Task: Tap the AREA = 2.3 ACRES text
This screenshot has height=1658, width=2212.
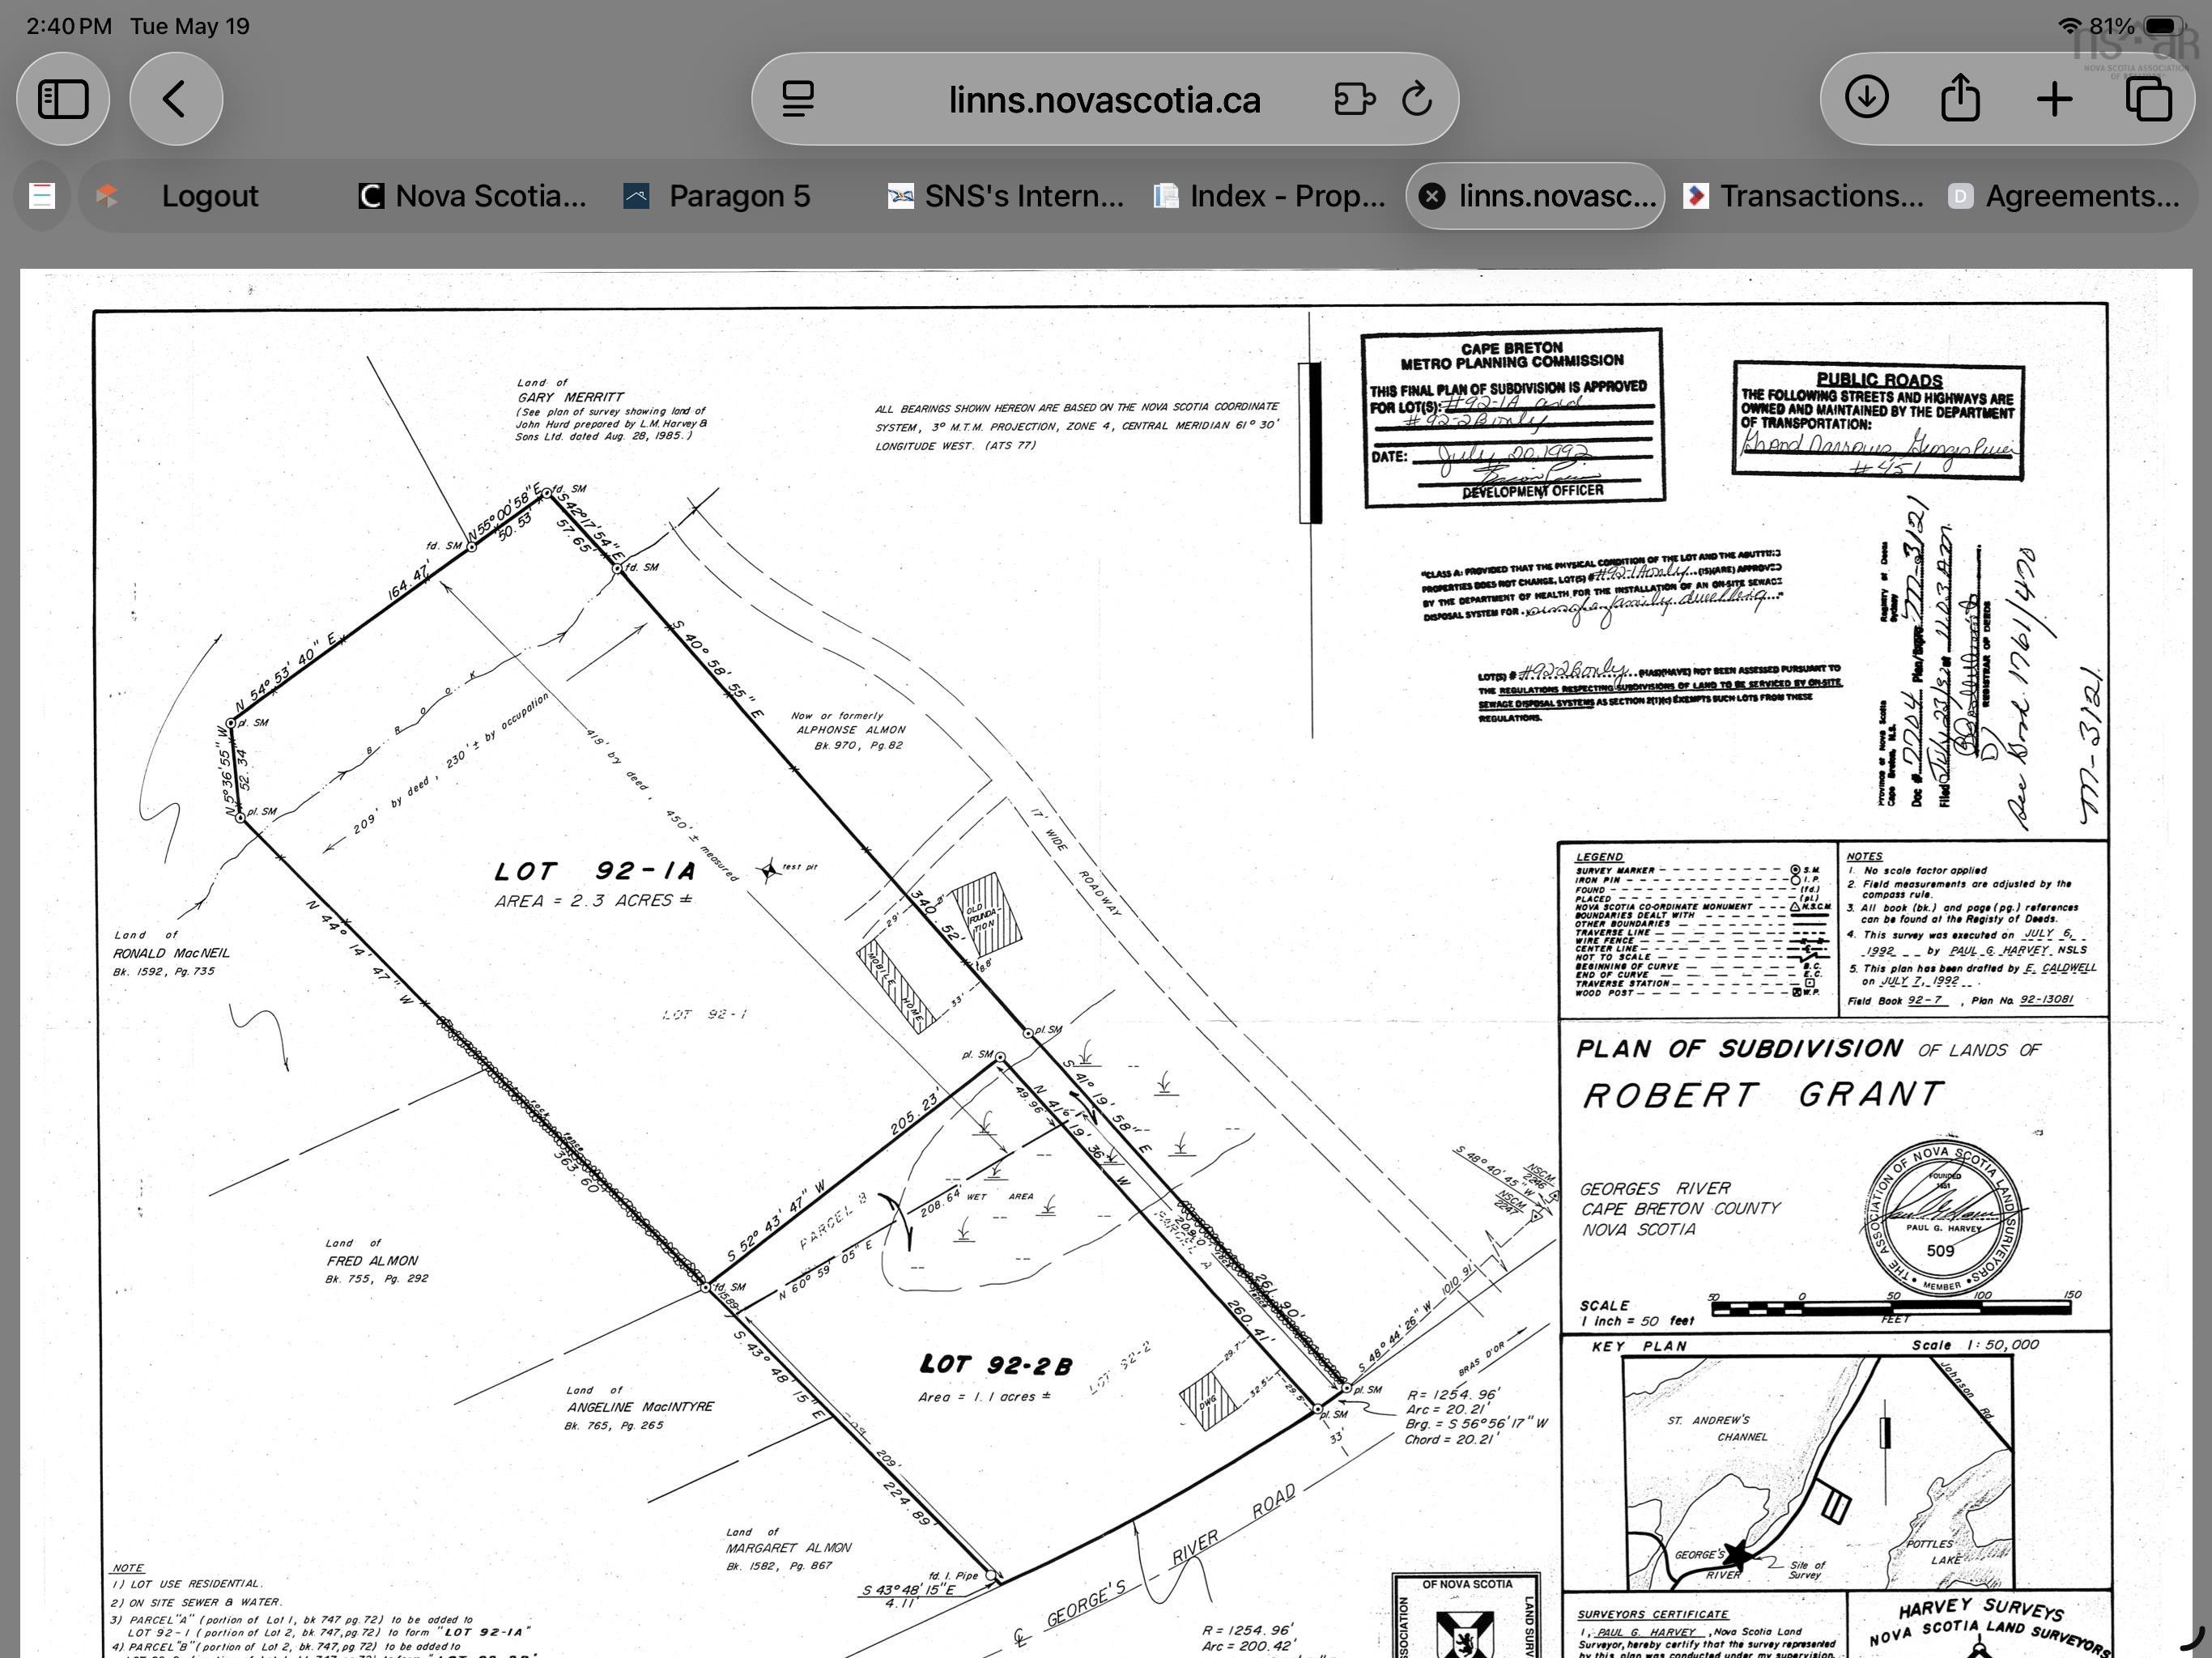Action: [593, 901]
